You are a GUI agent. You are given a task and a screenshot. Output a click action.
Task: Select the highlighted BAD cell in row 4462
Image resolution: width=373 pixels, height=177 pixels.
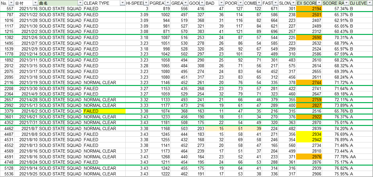point(214,128)
